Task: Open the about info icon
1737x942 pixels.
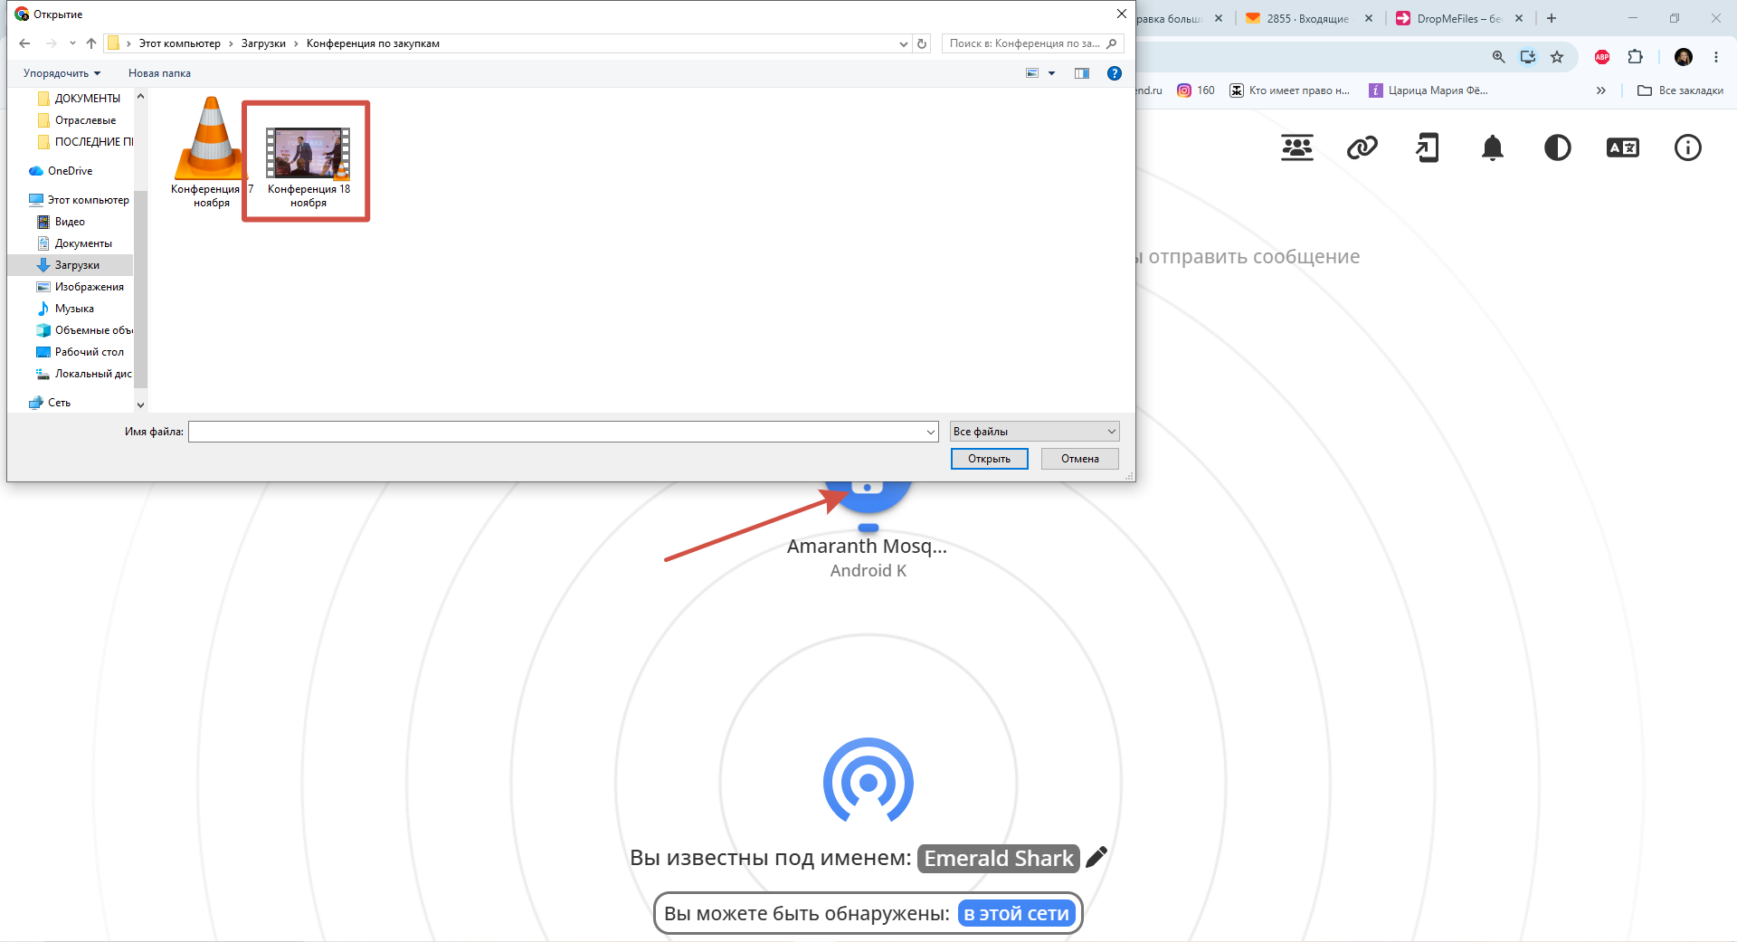Action: point(1688,147)
